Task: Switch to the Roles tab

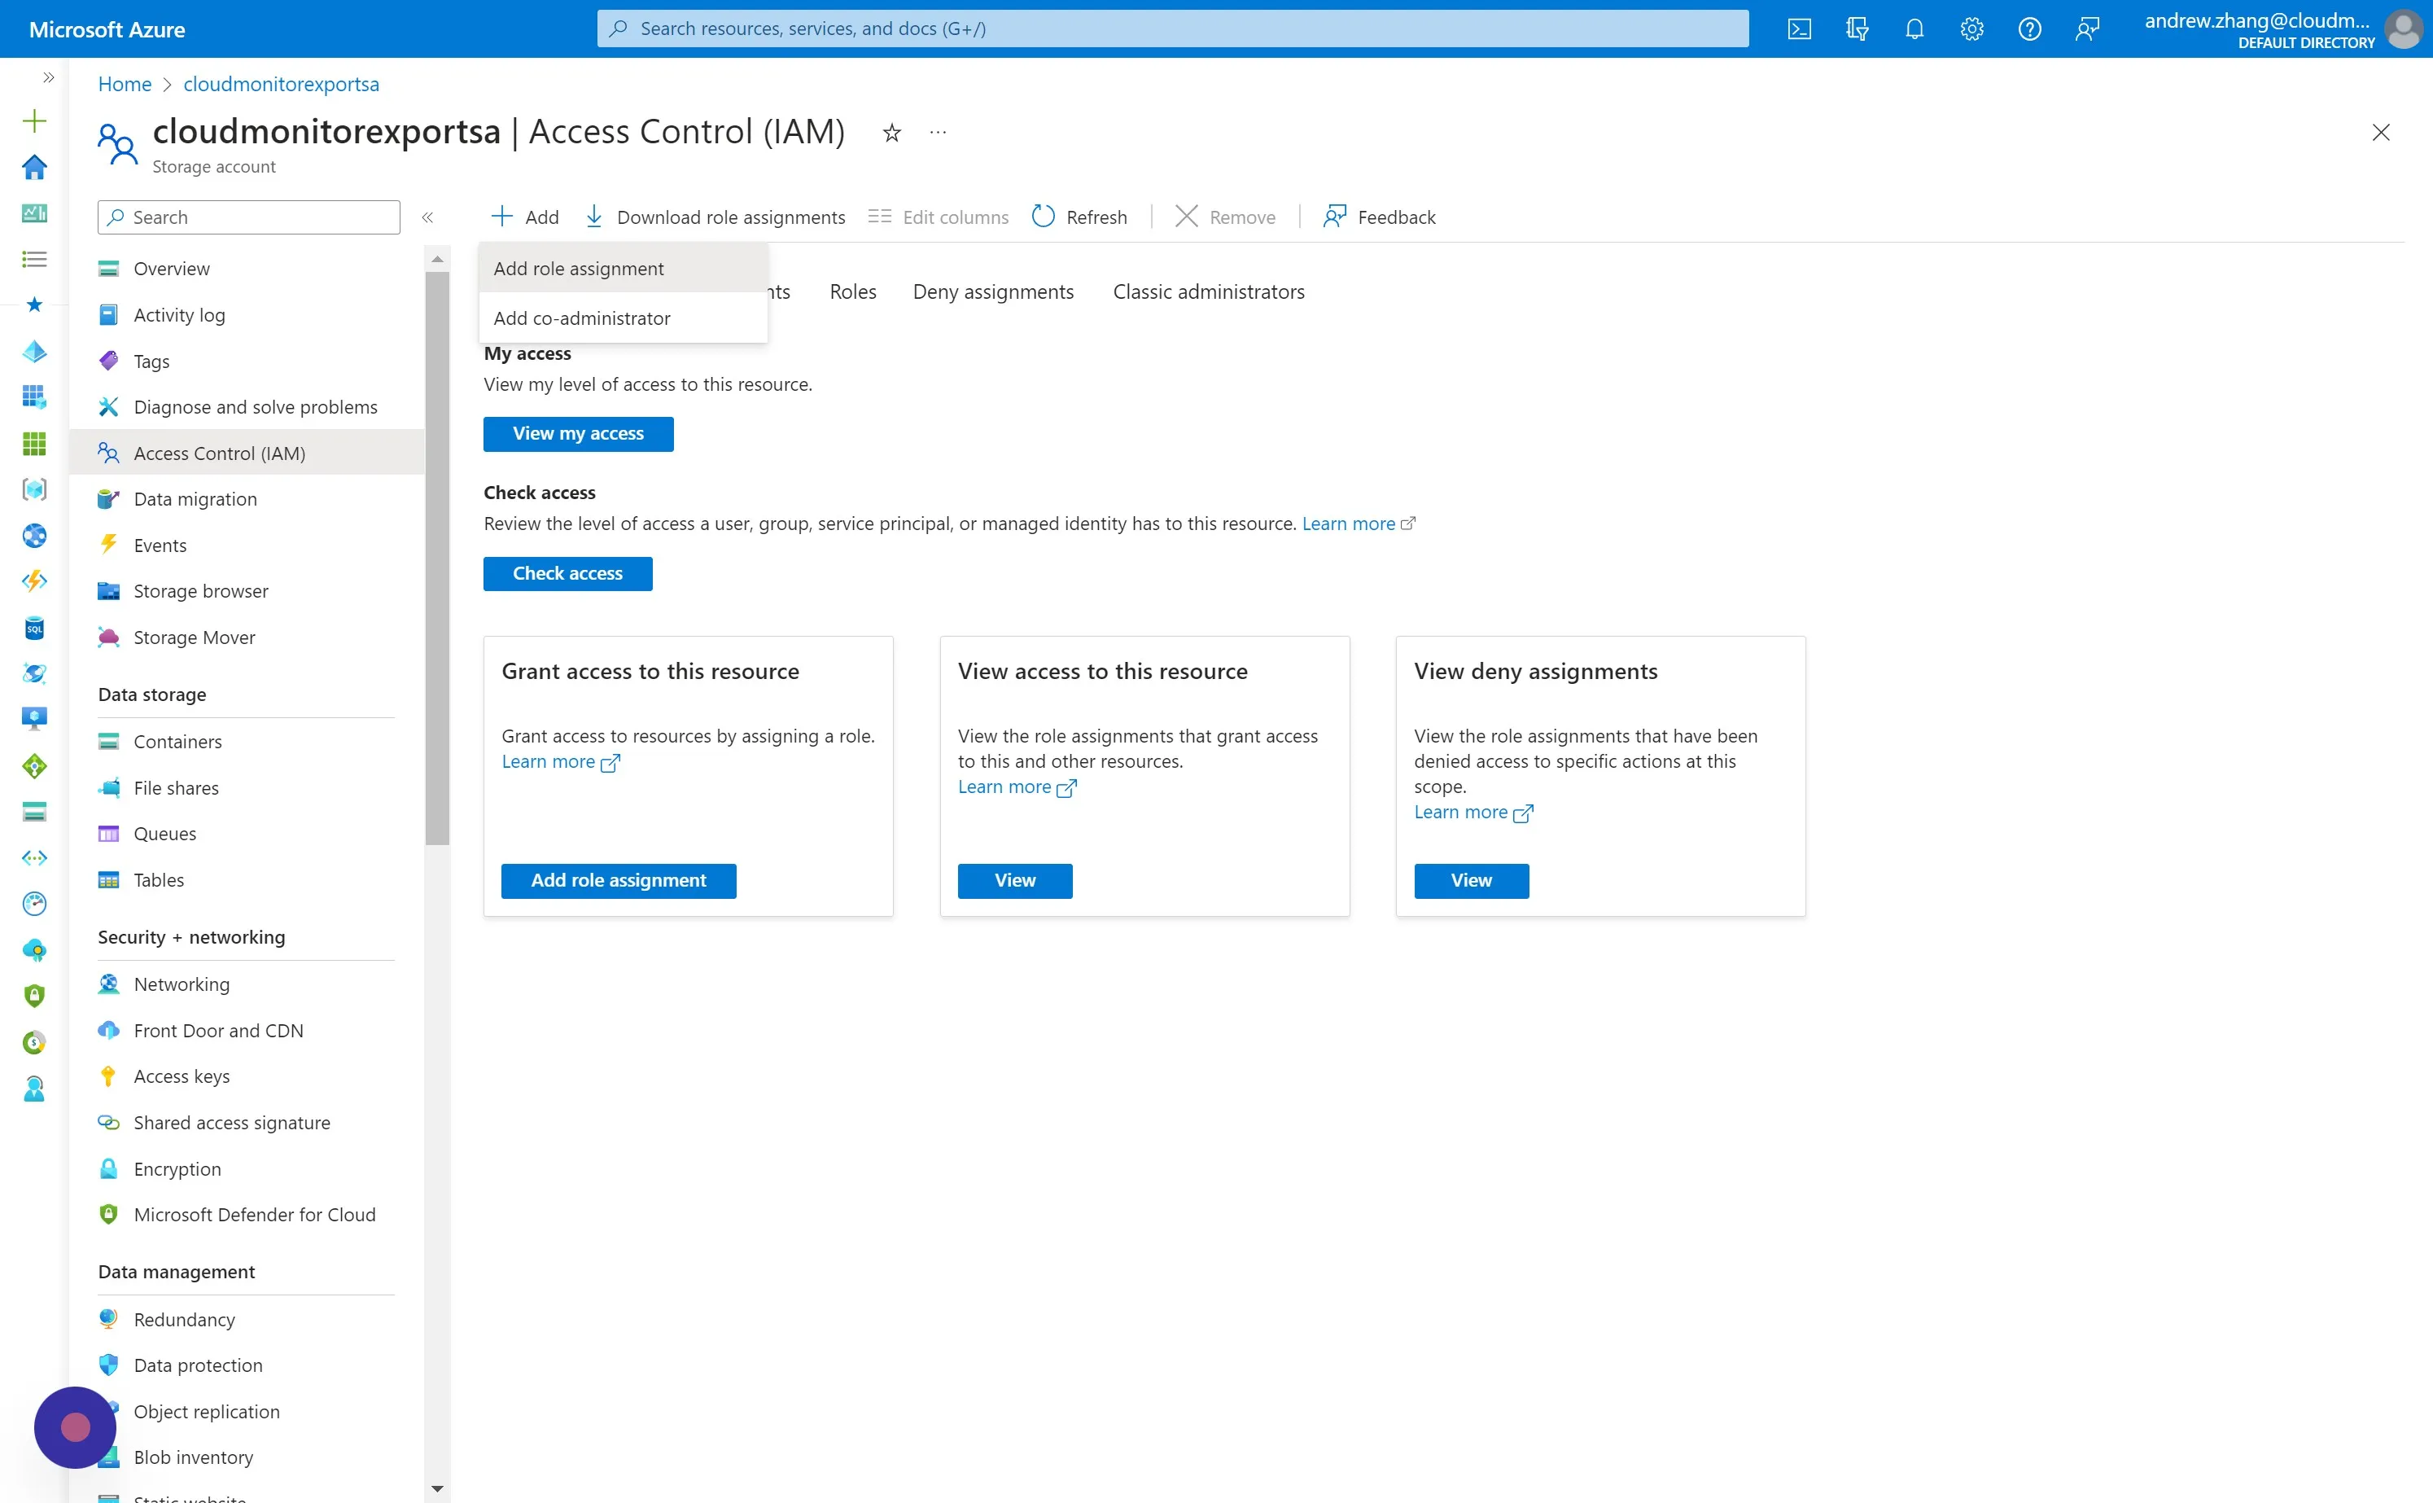Action: (x=853, y=292)
